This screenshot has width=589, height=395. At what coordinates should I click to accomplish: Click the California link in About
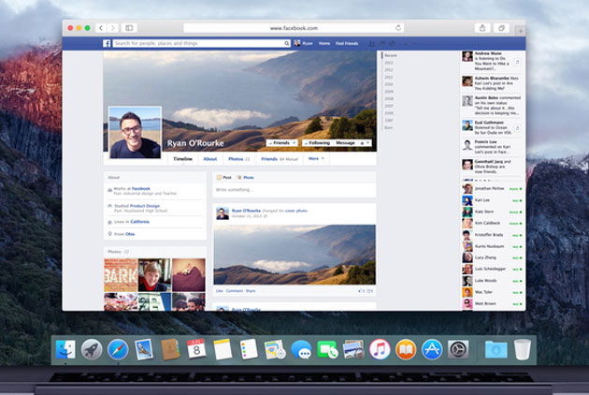pos(139,222)
